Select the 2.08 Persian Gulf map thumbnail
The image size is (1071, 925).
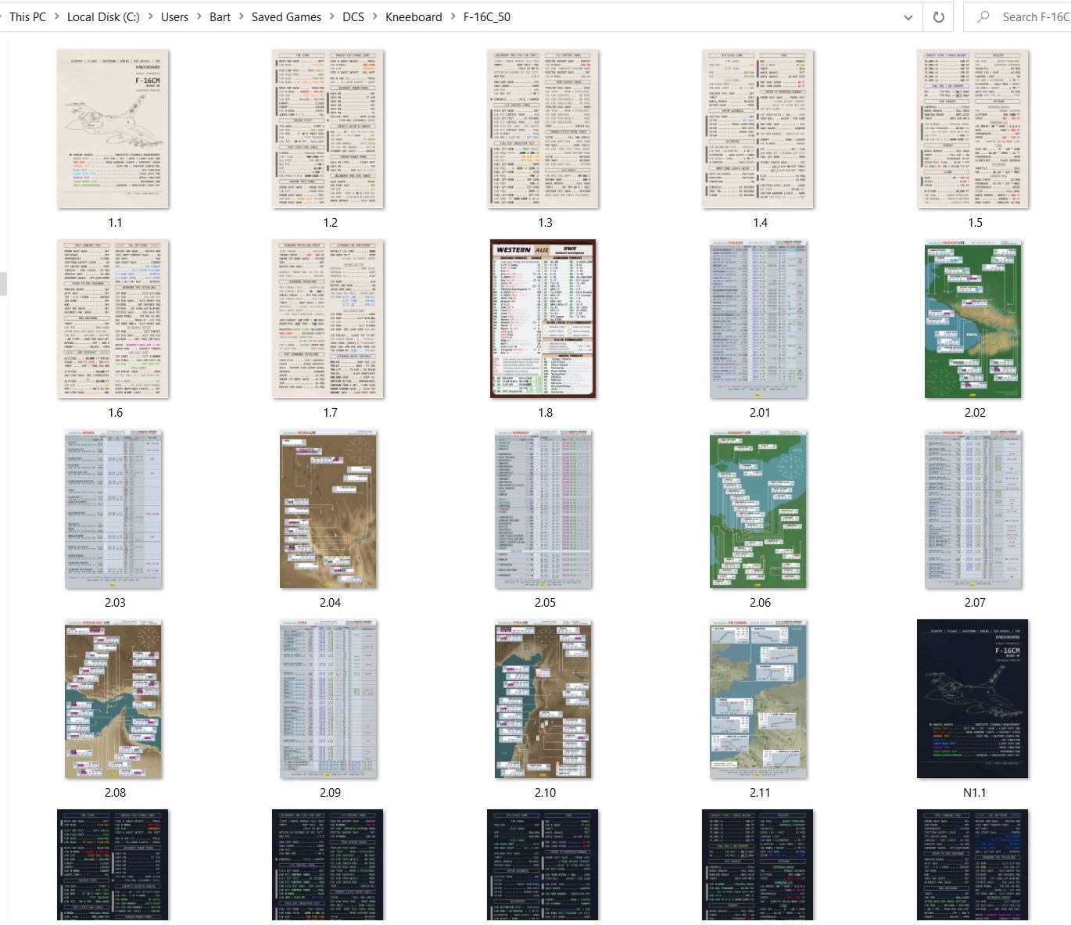pos(113,699)
